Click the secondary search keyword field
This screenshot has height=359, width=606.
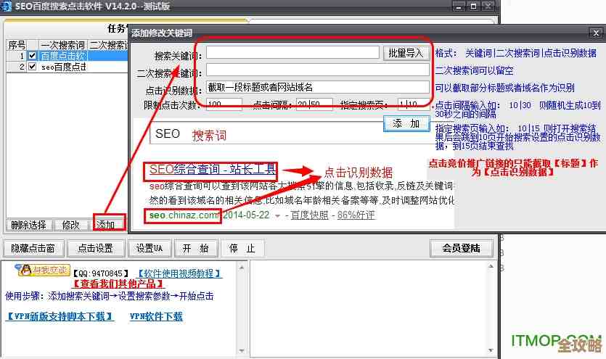point(318,70)
